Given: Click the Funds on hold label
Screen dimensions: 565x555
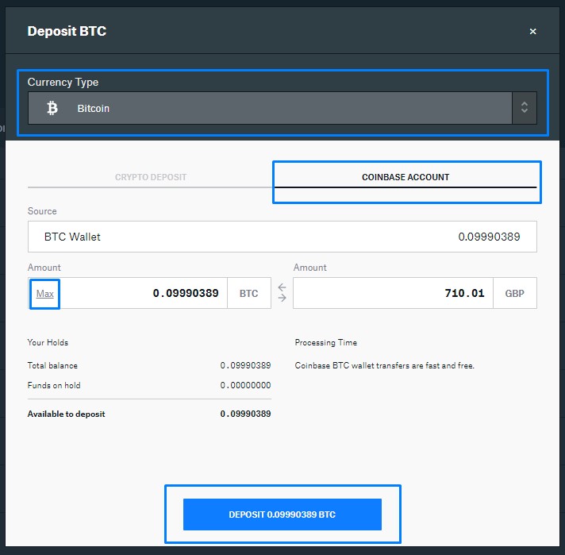Looking at the screenshot, I should (54, 385).
